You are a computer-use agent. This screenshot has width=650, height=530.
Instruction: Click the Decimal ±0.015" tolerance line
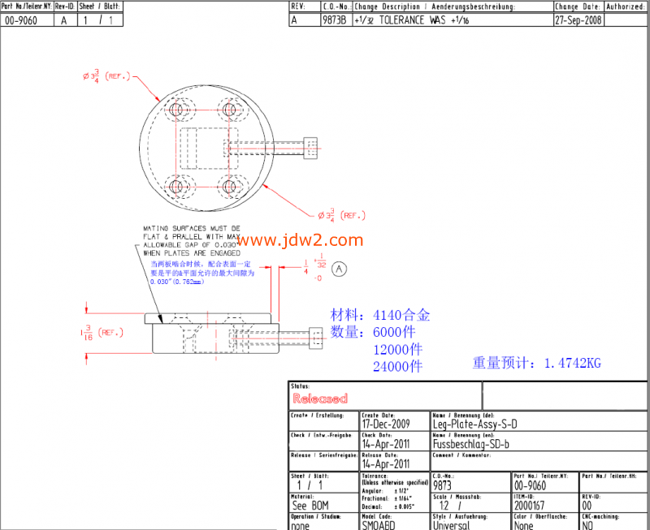(x=388, y=506)
